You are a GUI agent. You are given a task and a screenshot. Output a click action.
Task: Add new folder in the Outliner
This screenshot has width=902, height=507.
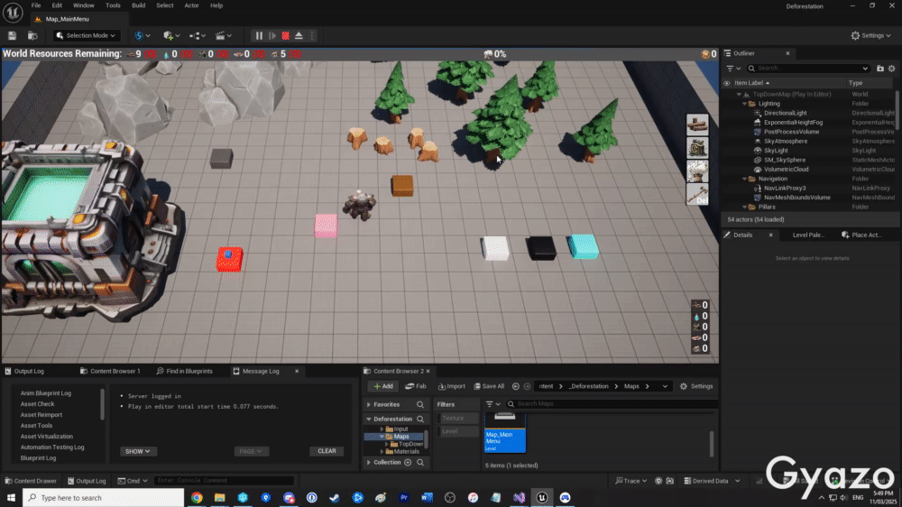point(880,68)
